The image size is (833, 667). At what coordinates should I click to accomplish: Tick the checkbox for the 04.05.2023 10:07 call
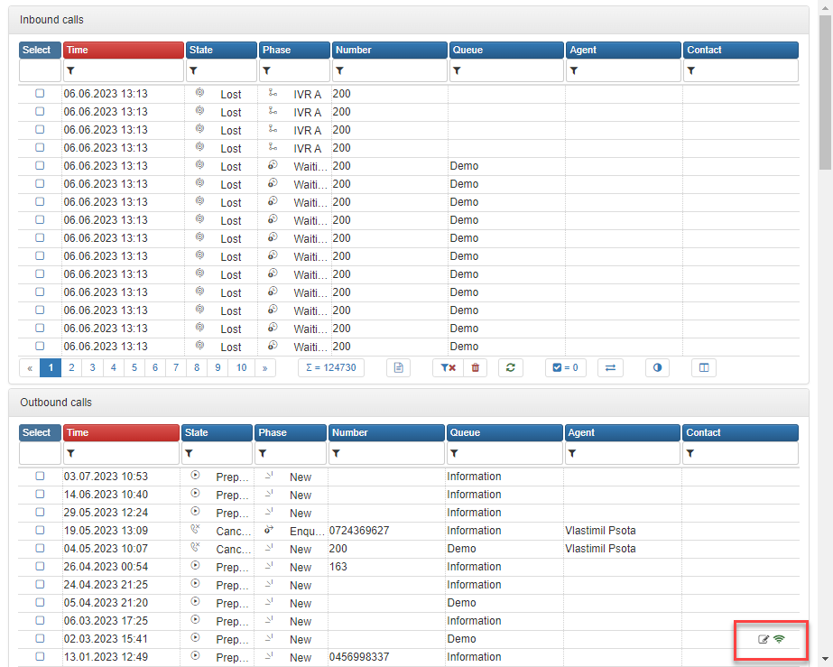coord(40,549)
